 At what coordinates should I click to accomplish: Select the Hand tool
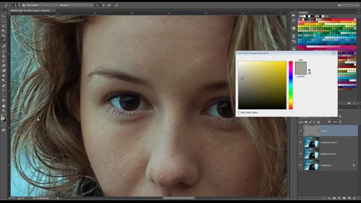[3, 106]
